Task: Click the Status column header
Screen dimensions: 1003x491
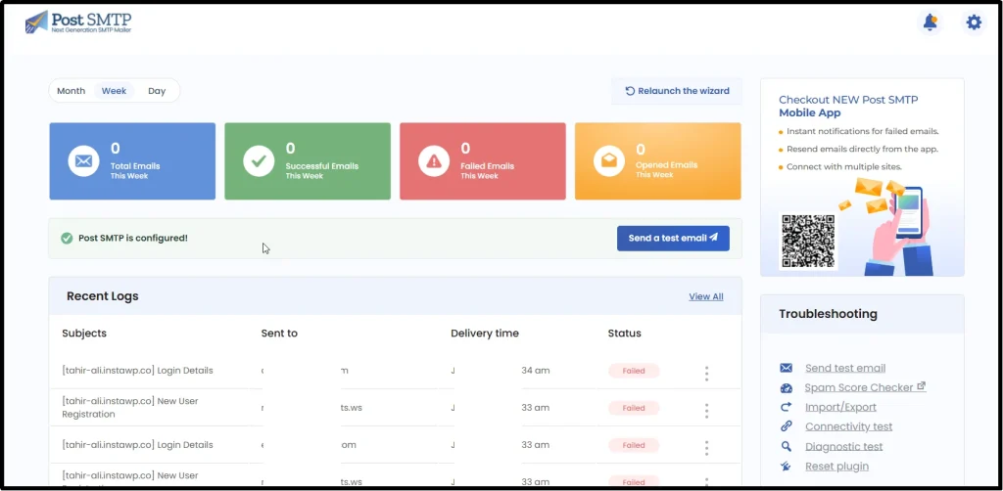Action: tap(624, 334)
